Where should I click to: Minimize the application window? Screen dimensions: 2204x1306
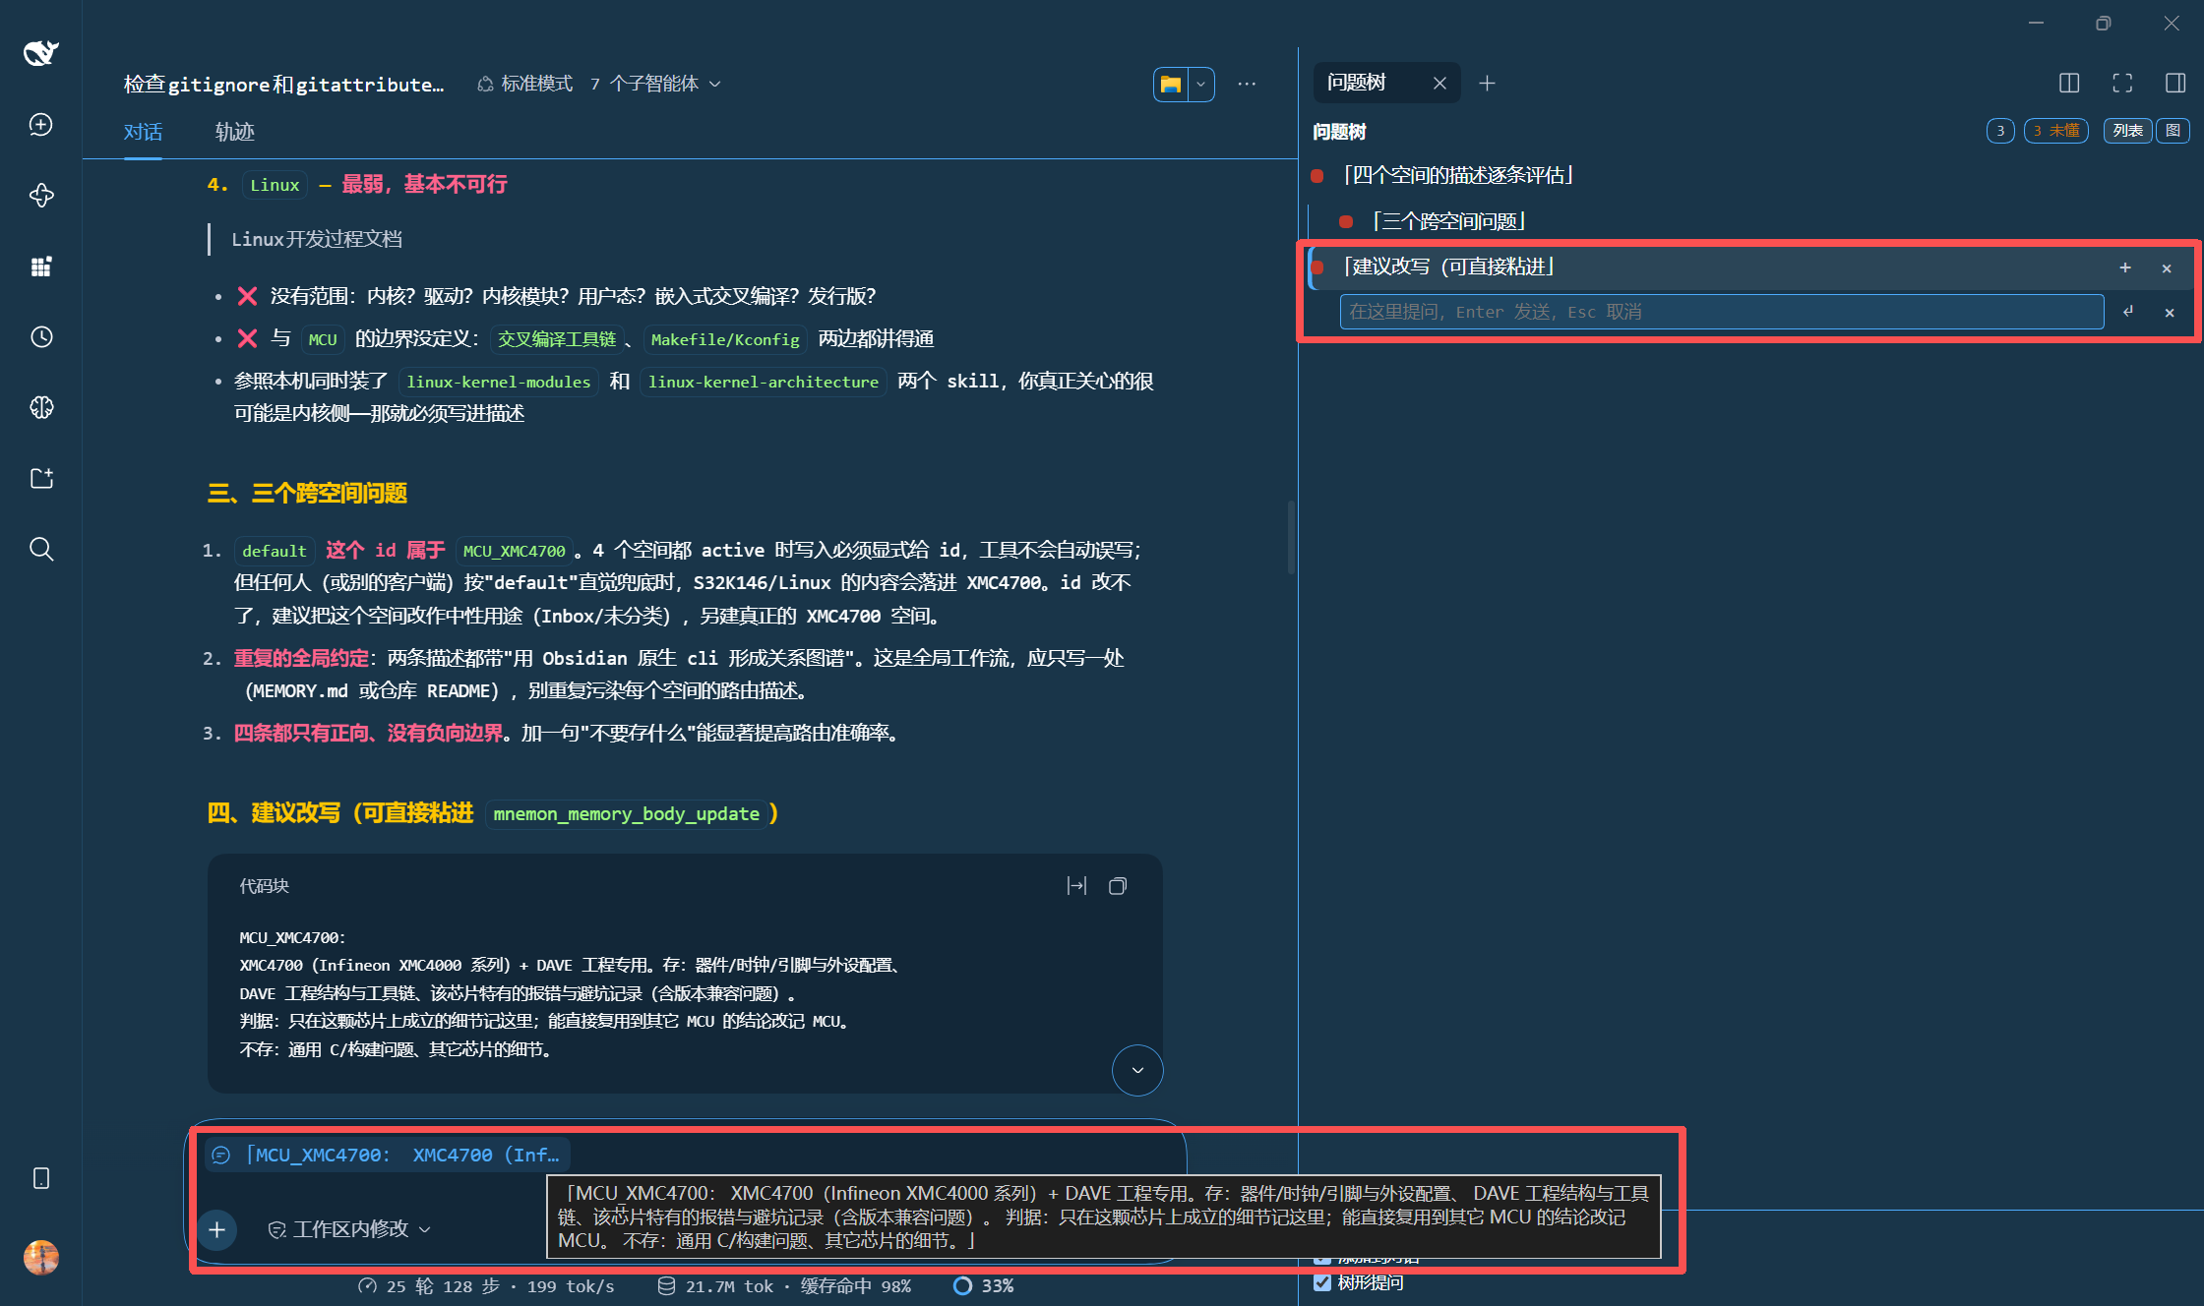pos(2037,23)
